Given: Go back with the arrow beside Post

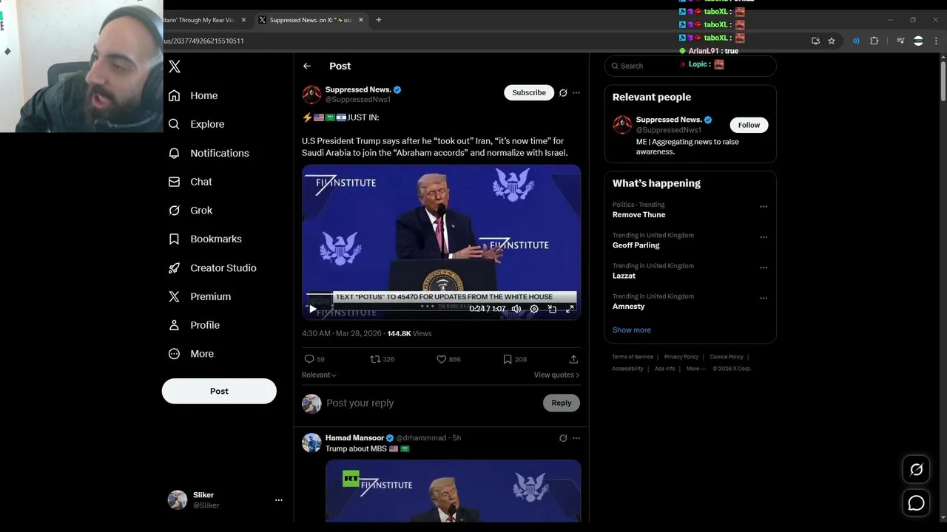Looking at the screenshot, I should (x=307, y=66).
